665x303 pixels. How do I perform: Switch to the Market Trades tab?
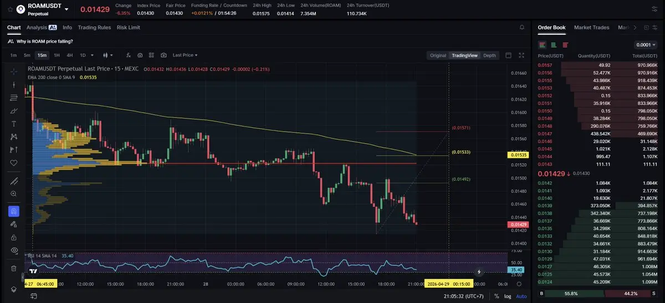(591, 27)
